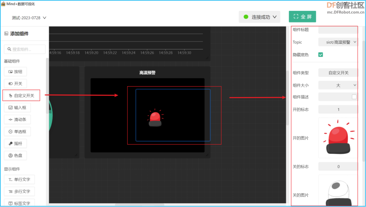This screenshot has width=366, height=207.
Task: Click the 添加组件 panel icon
Action: coord(6,34)
